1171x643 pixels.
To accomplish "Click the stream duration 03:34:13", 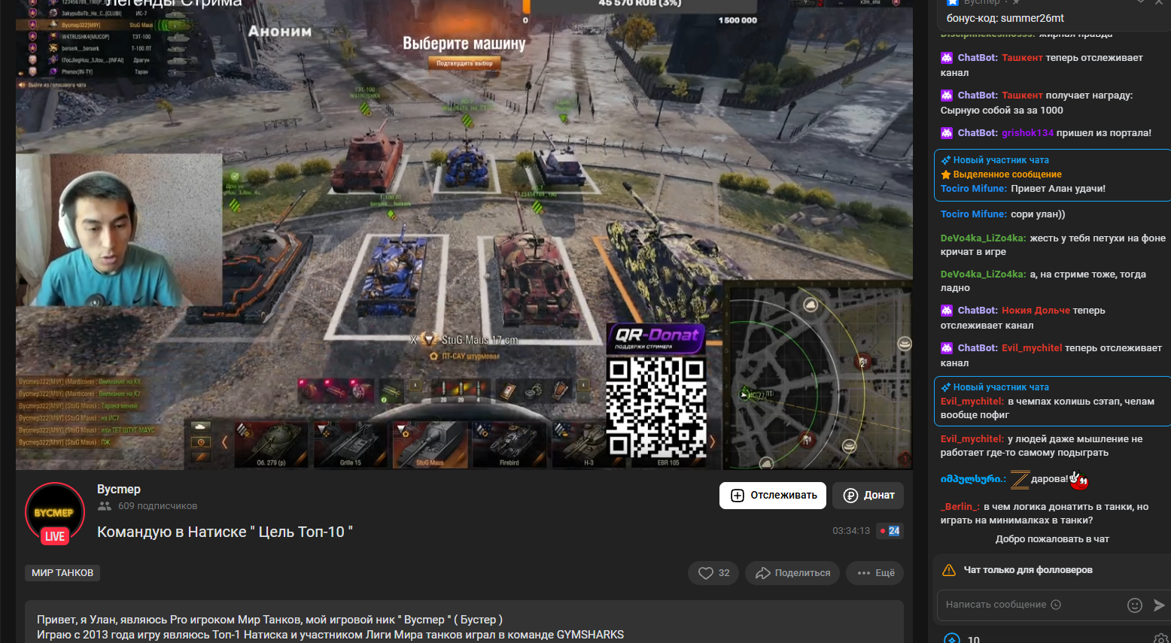I will (851, 531).
